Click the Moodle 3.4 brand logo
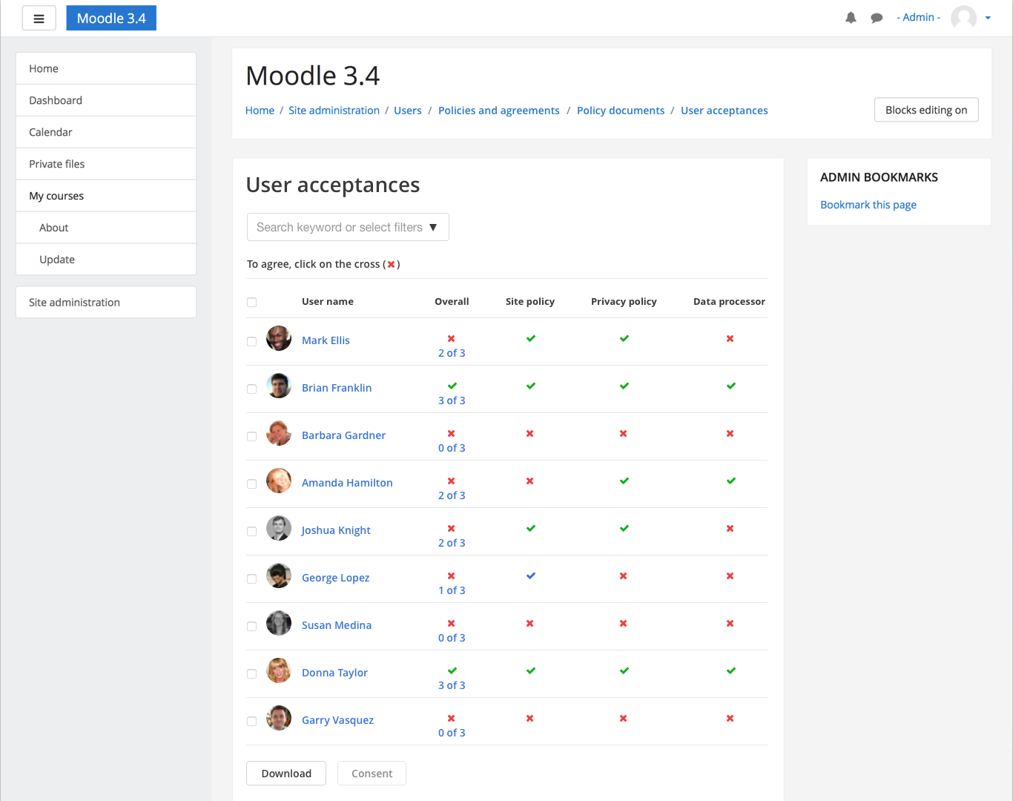The image size is (1013, 801). coord(111,19)
